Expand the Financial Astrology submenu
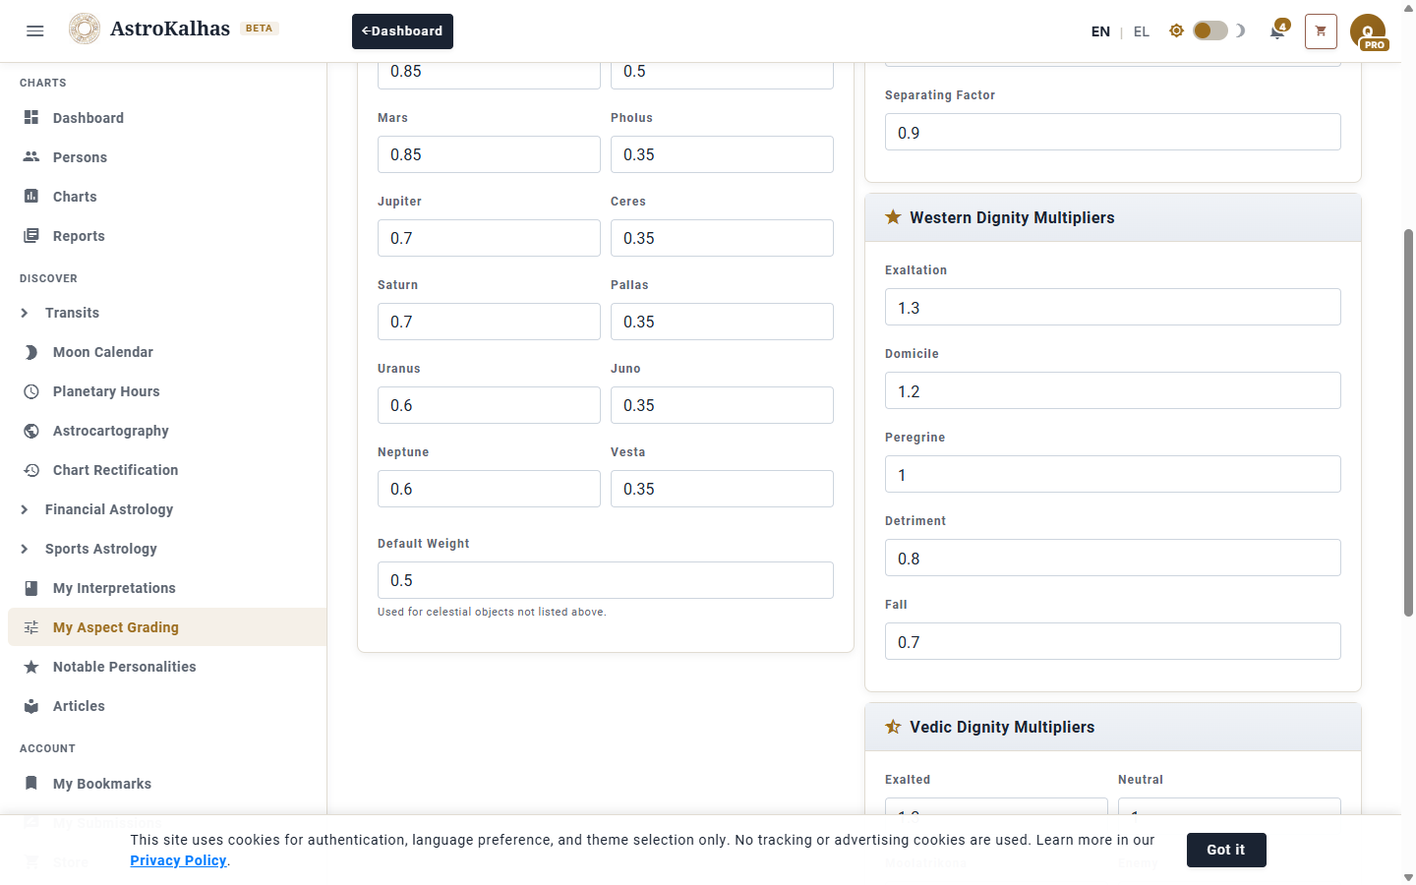Viewport: 1416px width, 885px height. 25,509
